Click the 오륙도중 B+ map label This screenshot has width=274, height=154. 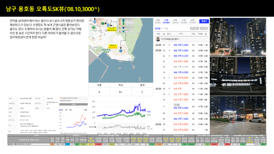[106, 51]
